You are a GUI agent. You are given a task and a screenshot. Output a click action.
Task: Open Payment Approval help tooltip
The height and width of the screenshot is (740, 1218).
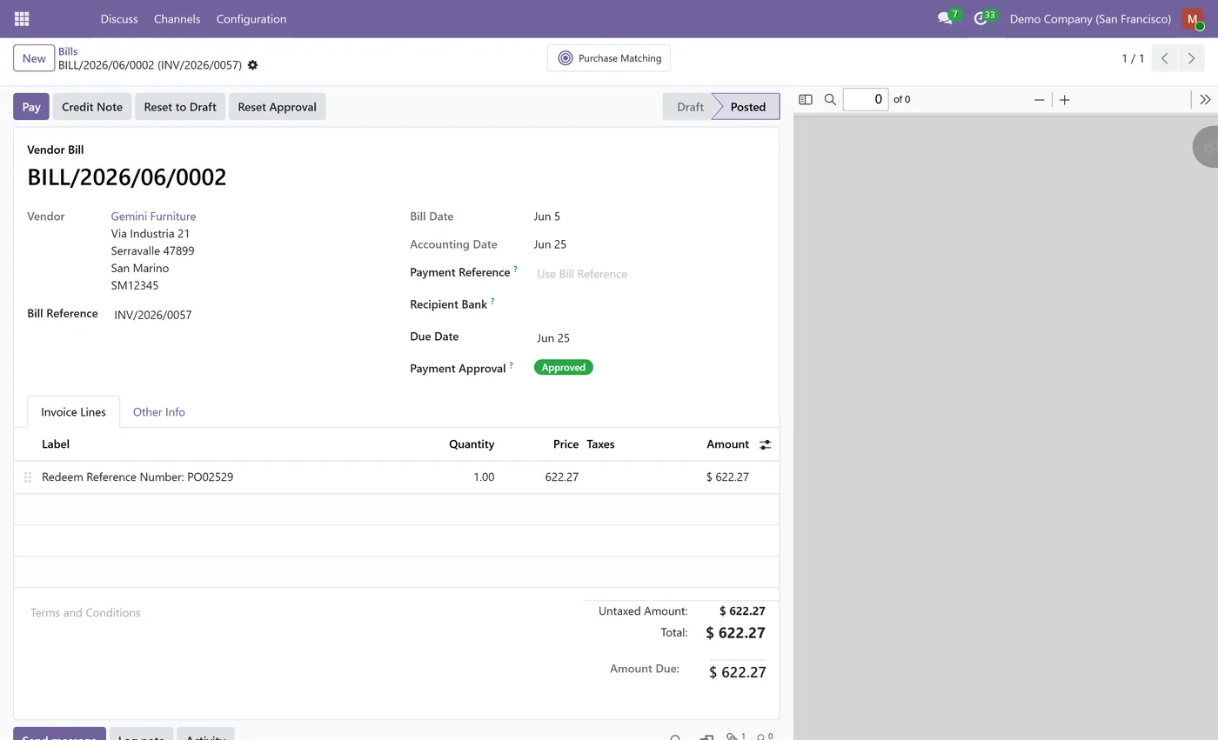click(511, 365)
